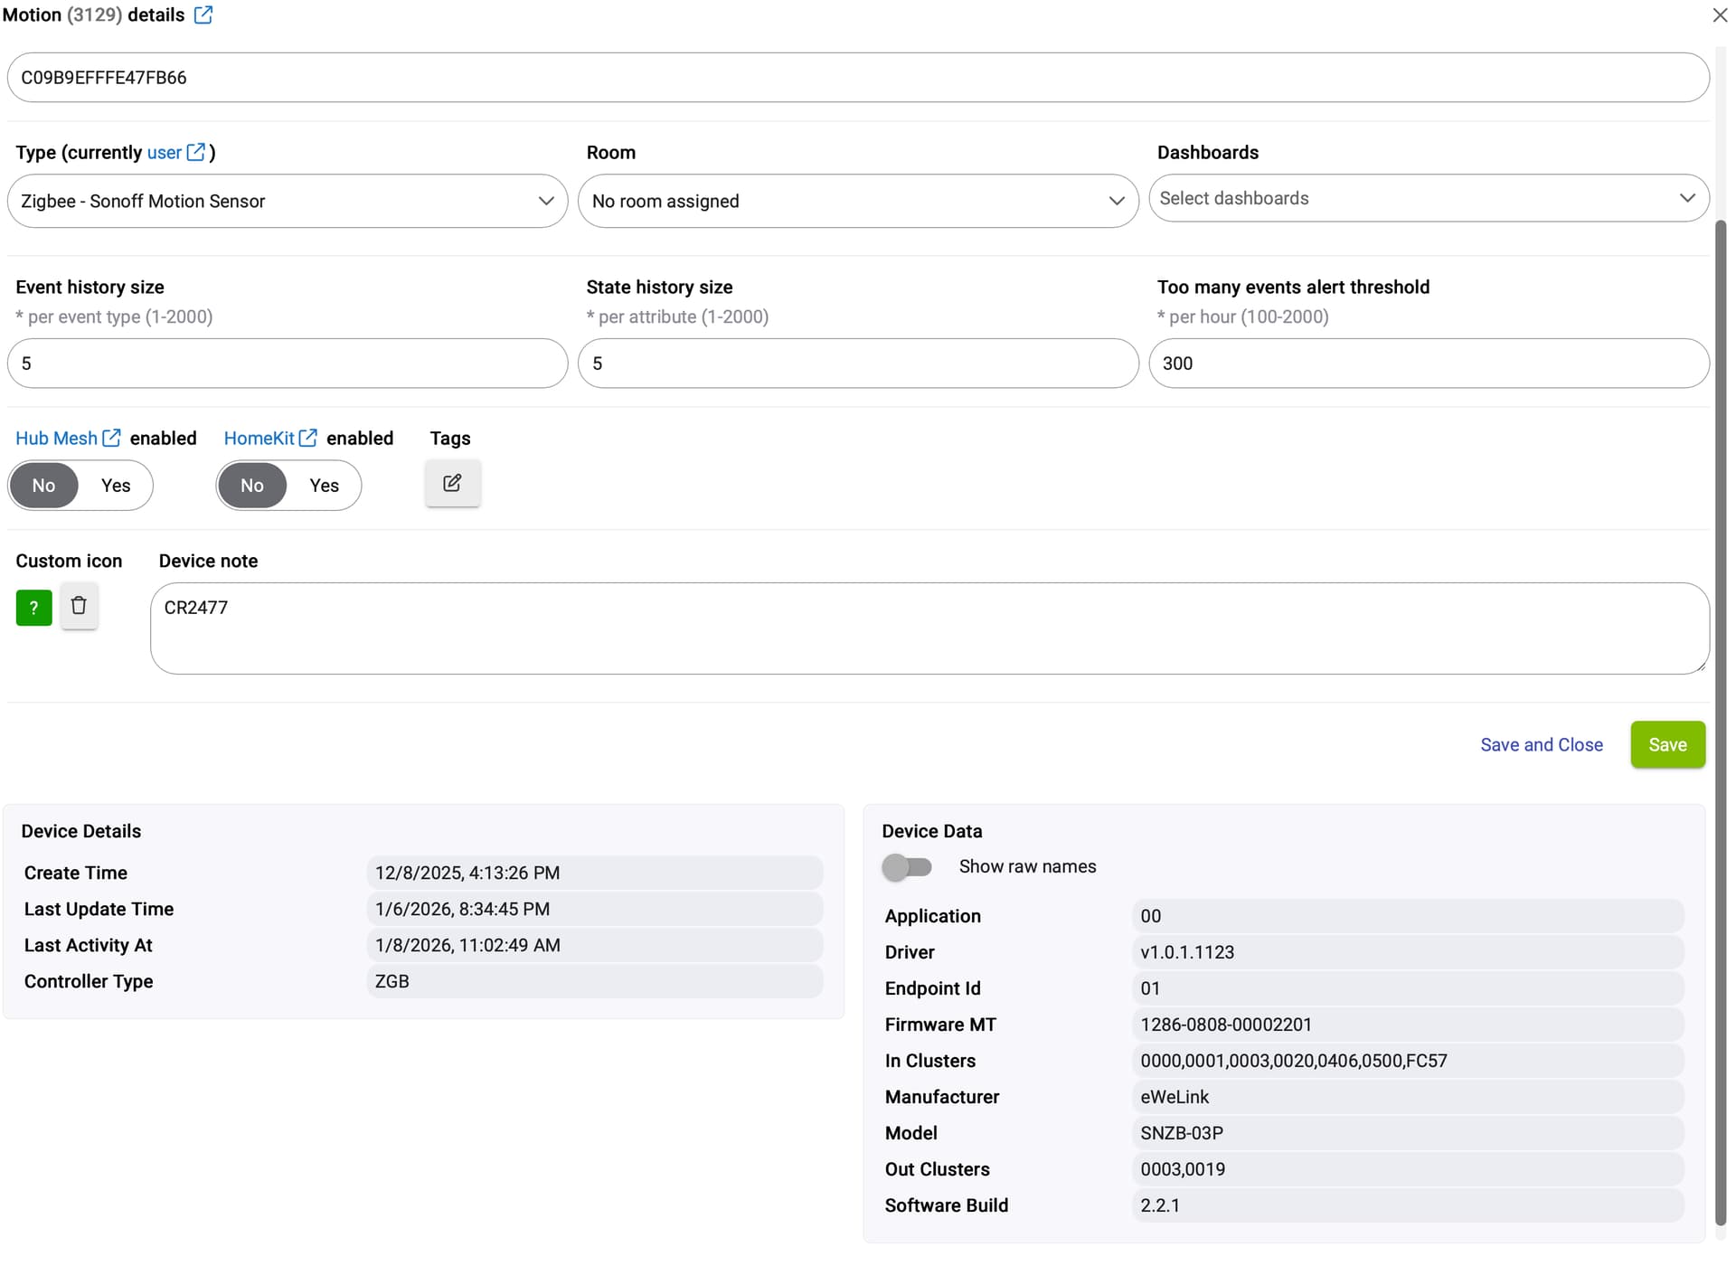
Task: Click the Event history size field
Action: pos(287,364)
